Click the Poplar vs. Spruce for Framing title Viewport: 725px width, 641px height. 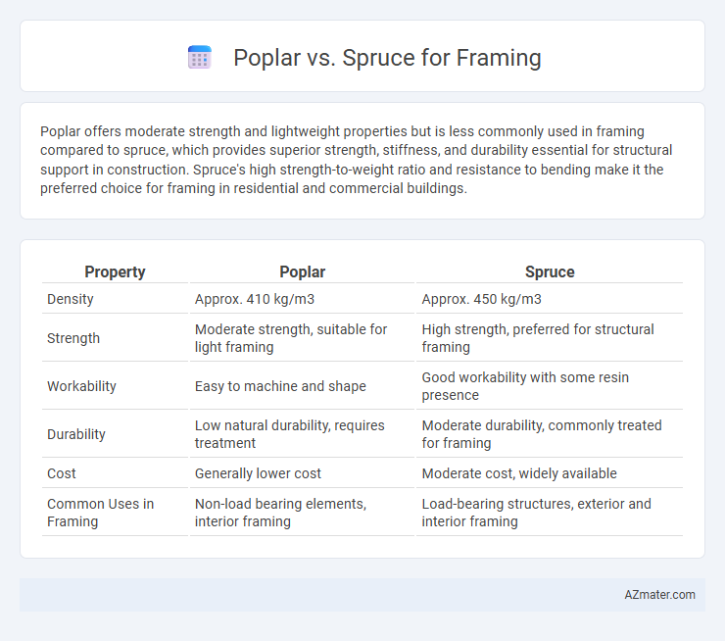(387, 58)
